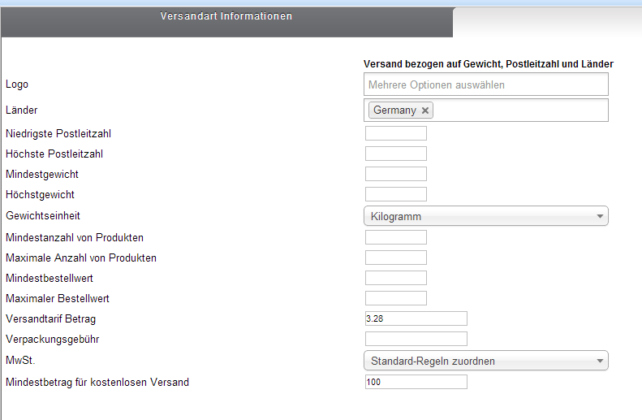The height and width of the screenshot is (420, 642).
Task: Click the Versand bezogen auf Gewicht heading
Action: tap(488, 63)
